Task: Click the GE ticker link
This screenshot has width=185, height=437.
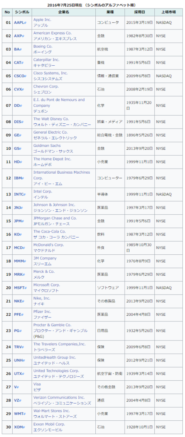Action: tap(17, 135)
